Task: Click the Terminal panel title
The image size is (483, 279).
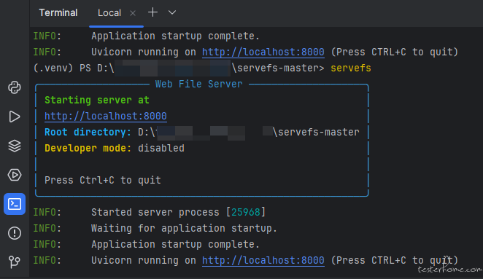Action: coord(58,12)
